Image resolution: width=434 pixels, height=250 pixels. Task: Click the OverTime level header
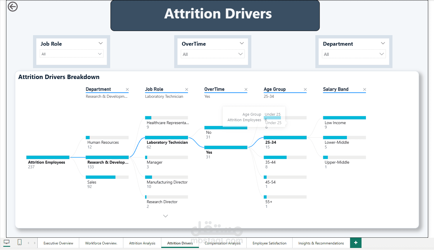[x=214, y=89]
